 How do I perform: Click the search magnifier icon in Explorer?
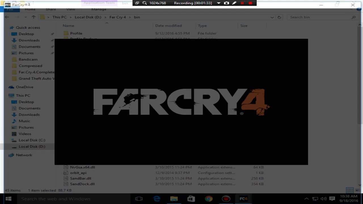pyautogui.click(x=353, y=17)
